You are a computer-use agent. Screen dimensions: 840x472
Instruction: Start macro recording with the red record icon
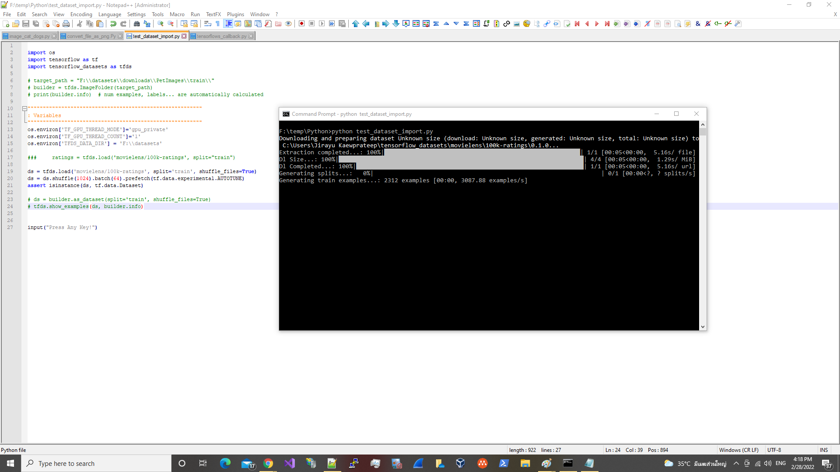coord(301,24)
